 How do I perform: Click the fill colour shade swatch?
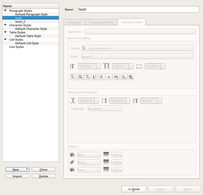coord(106,155)
